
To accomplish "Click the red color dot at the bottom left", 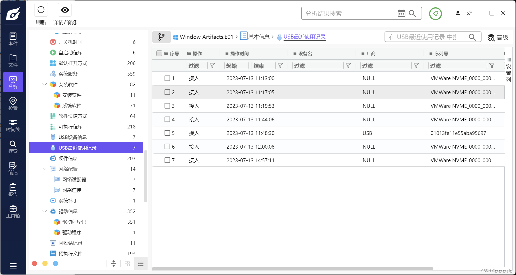I will click(35, 263).
